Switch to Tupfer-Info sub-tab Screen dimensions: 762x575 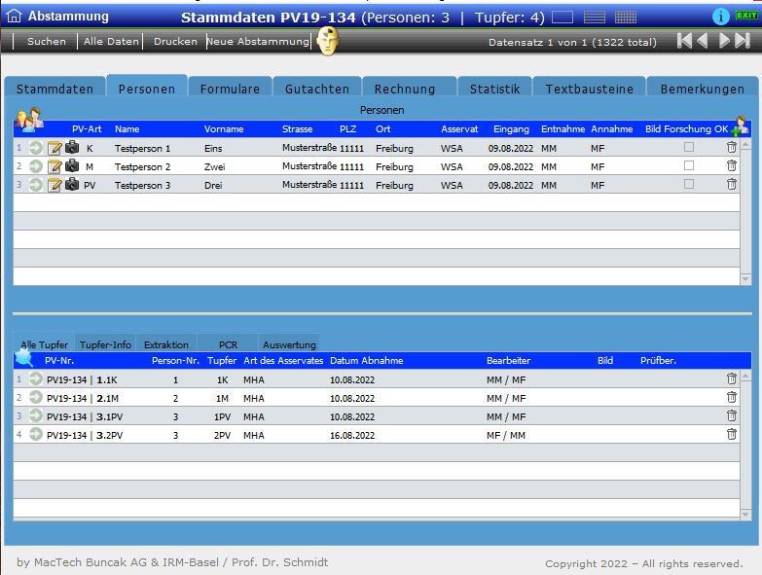tap(105, 343)
